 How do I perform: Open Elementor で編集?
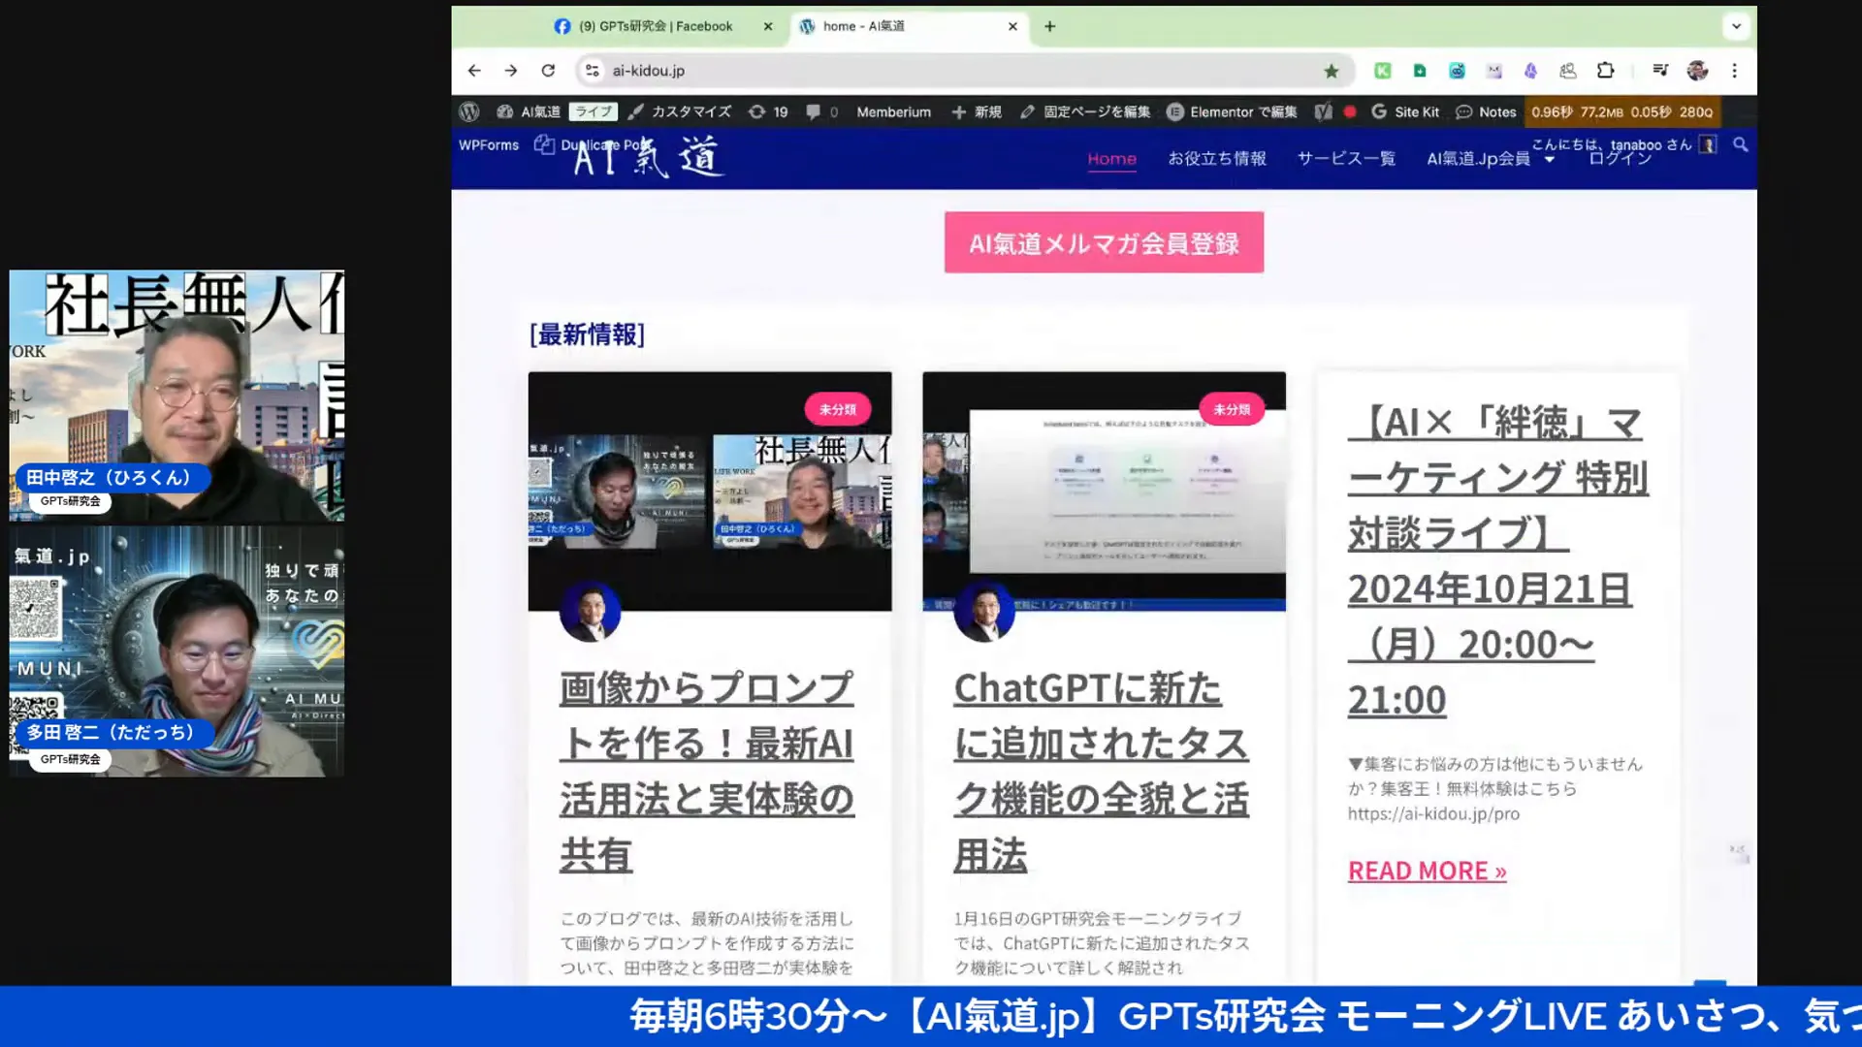[1232, 111]
